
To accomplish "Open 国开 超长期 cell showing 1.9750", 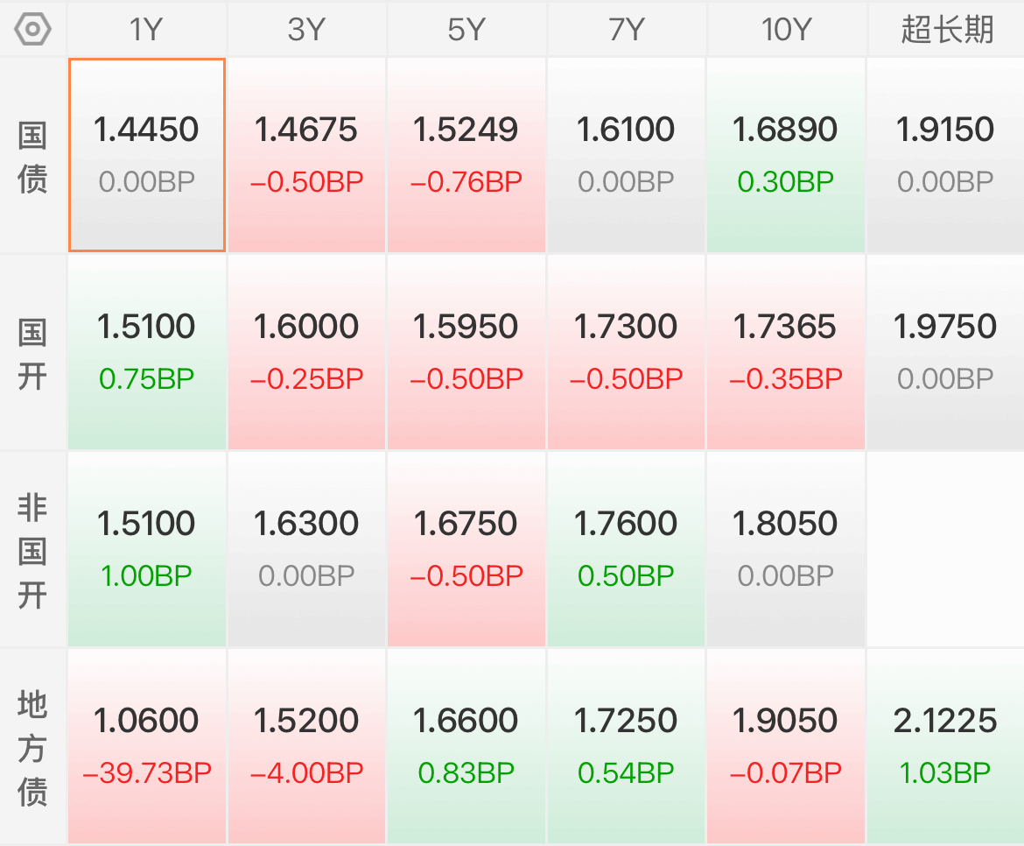I will (945, 352).
